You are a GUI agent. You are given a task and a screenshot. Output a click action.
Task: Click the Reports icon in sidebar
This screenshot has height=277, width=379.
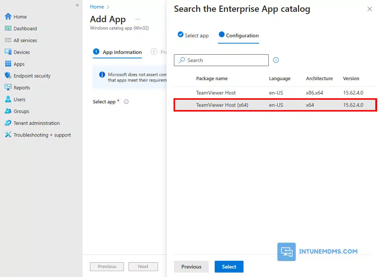point(8,87)
